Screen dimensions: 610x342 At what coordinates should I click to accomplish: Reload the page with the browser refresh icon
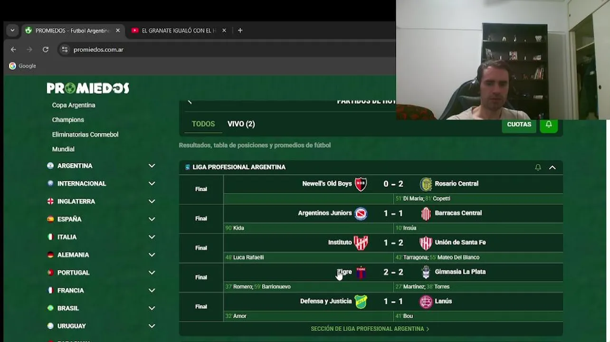coord(46,49)
